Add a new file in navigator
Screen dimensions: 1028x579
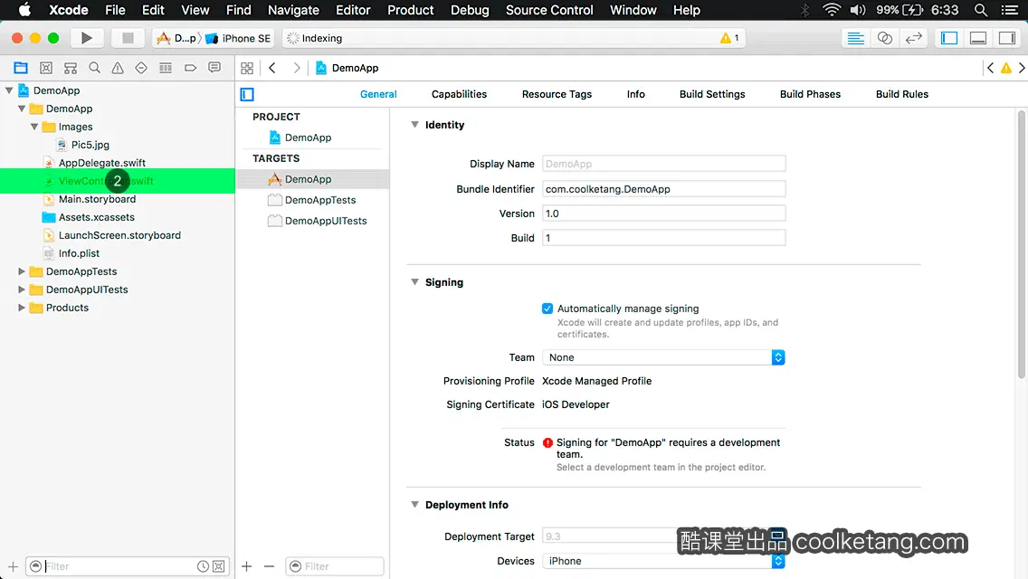click(13, 566)
